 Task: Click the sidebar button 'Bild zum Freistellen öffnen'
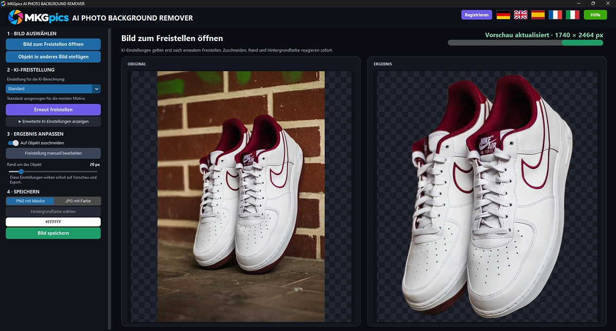(53, 44)
